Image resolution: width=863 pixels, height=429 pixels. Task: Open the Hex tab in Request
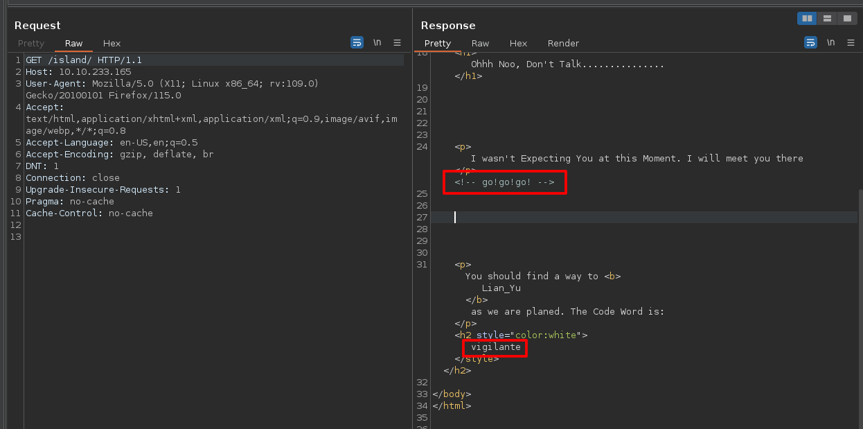pyautogui.click(x=112, y=43)
